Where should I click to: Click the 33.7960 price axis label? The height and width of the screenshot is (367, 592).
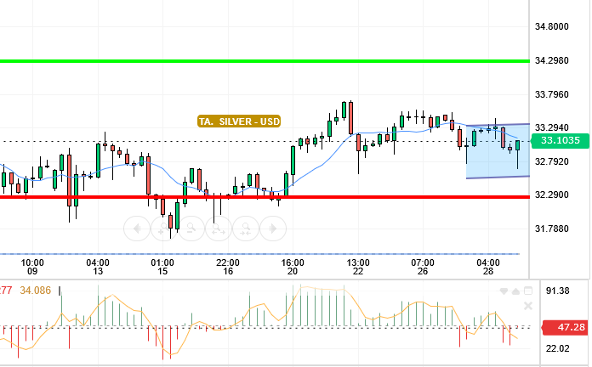point(552,94)
